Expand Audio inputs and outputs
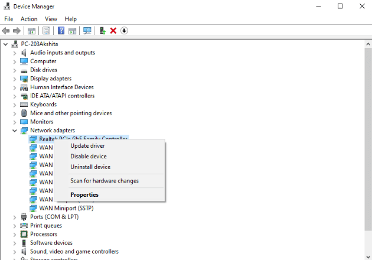Viewport: 372px width, 260px height. point(15,53)
